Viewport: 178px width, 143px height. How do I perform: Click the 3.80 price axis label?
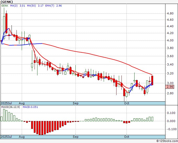click(170, 48)
